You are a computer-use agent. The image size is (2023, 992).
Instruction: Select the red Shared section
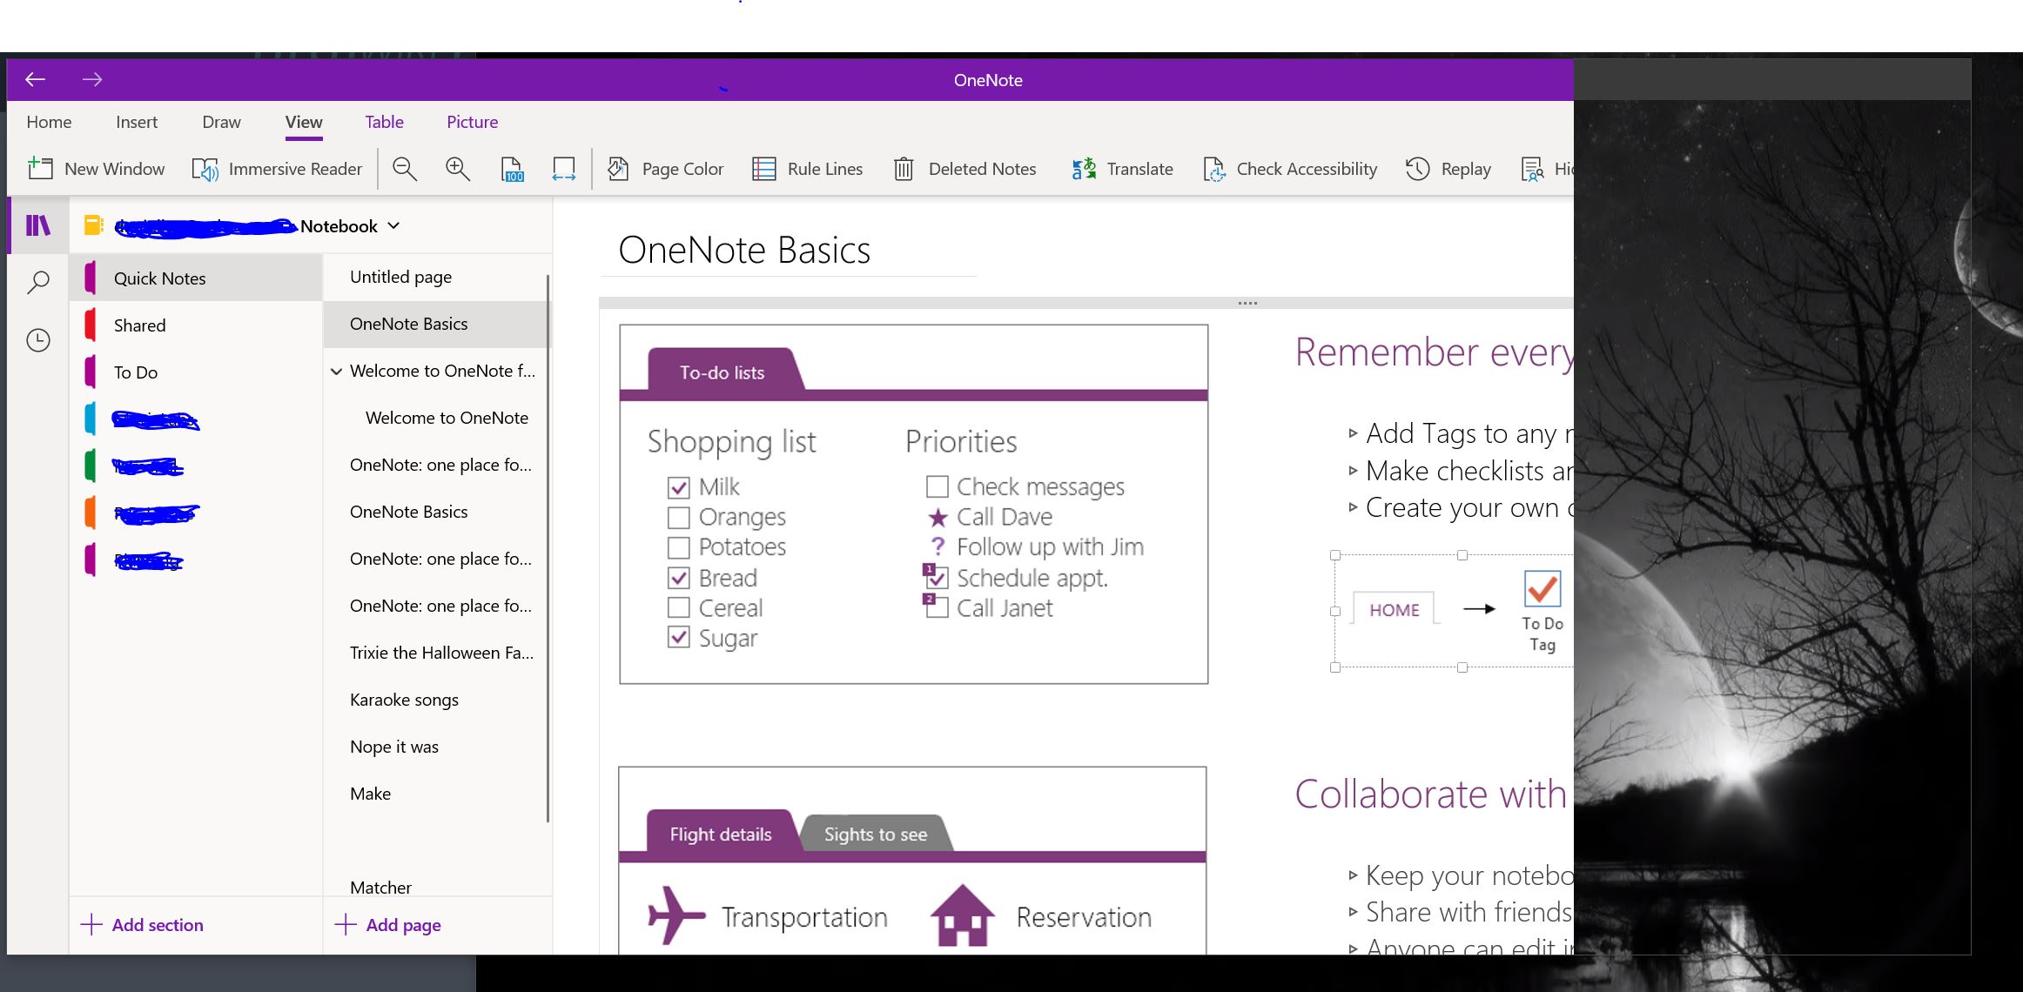coord(139,325)
